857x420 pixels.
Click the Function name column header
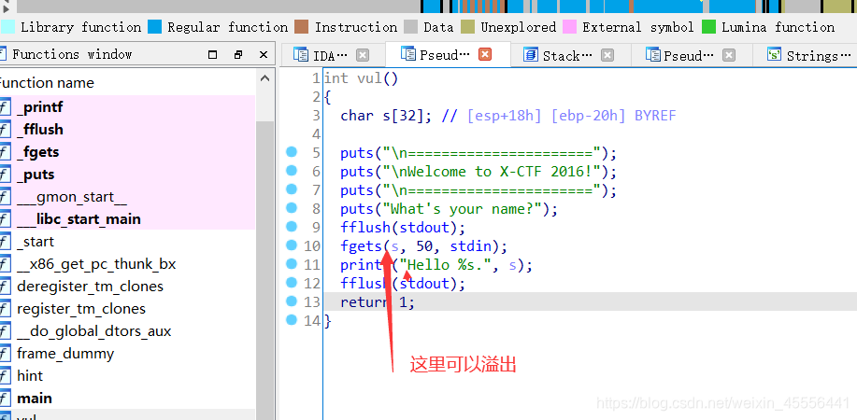pyautogui.click(x=127, y=82)
